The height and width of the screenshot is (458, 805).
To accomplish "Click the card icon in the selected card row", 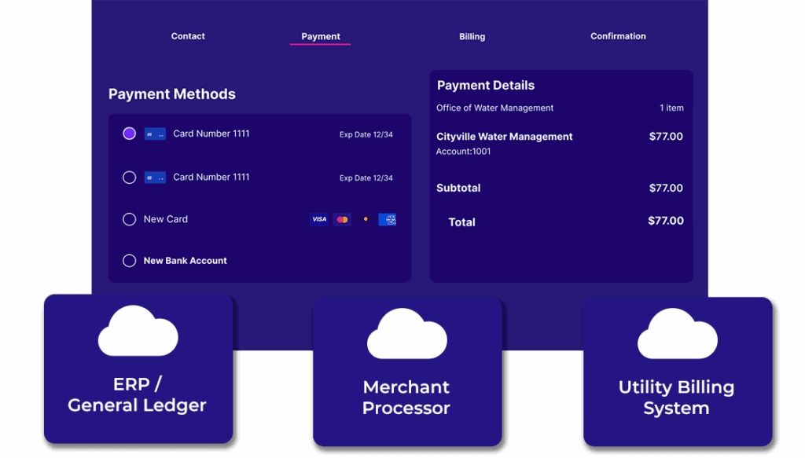I will [x=155, y=134].
